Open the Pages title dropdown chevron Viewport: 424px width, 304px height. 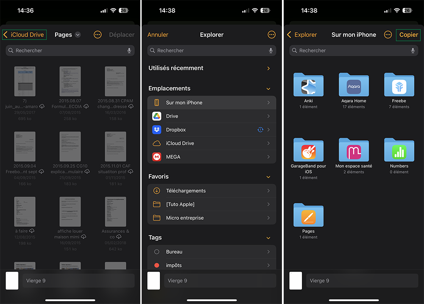[78, 35]
